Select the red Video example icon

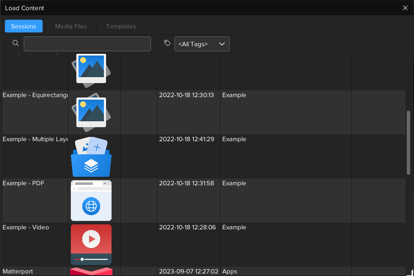pyautogui.click(x=91, y=245)
